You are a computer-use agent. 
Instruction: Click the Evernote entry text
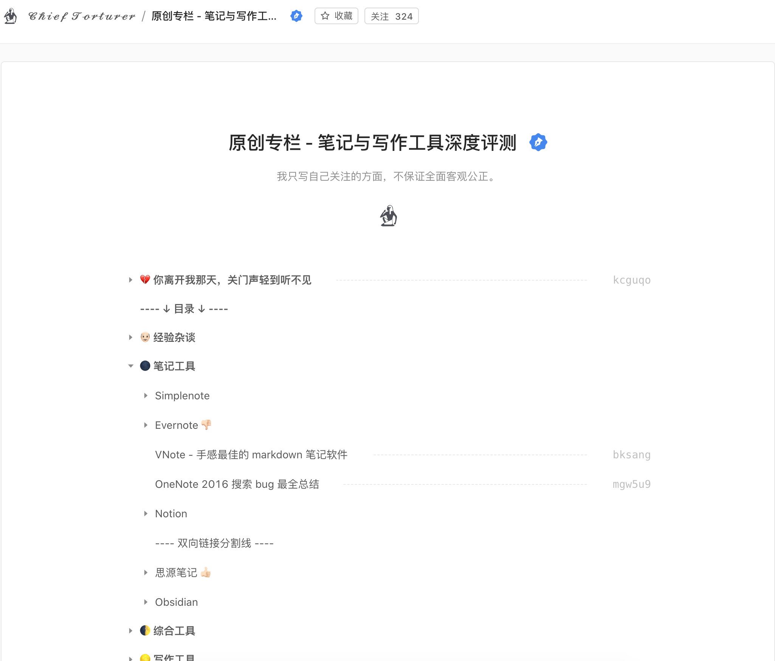pos(177,425)
